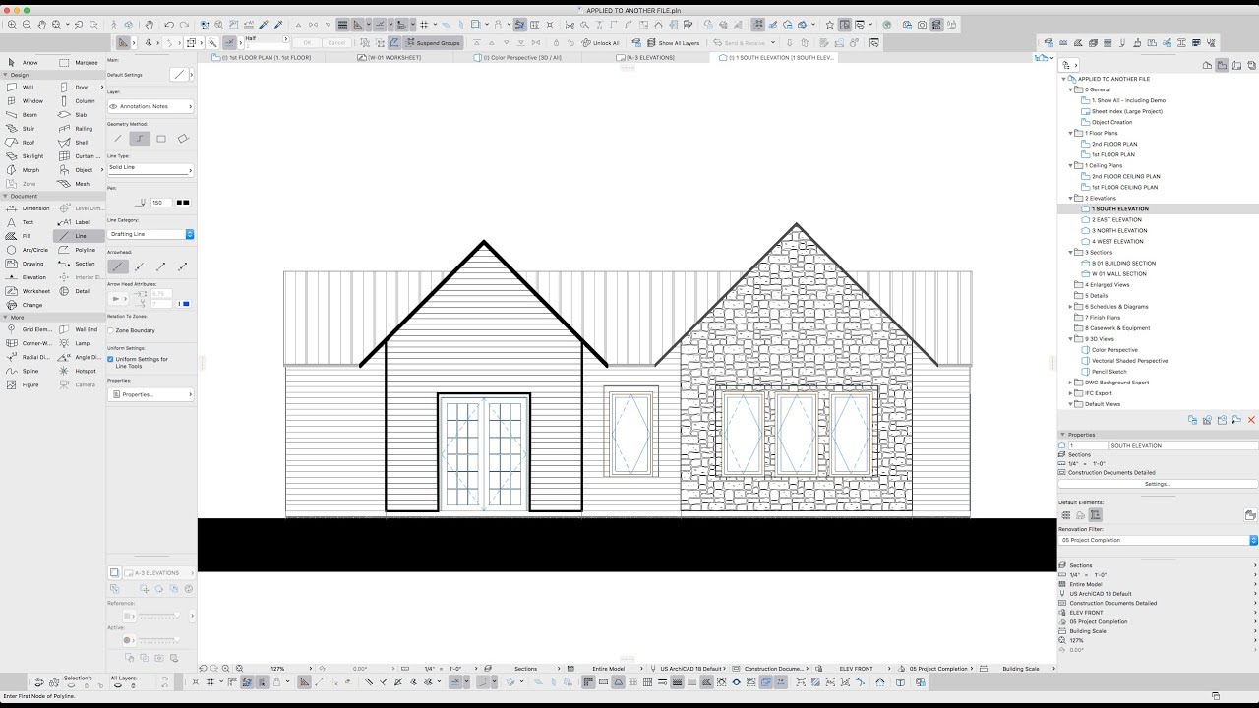Select the Marquee tool

pos(79,62)
